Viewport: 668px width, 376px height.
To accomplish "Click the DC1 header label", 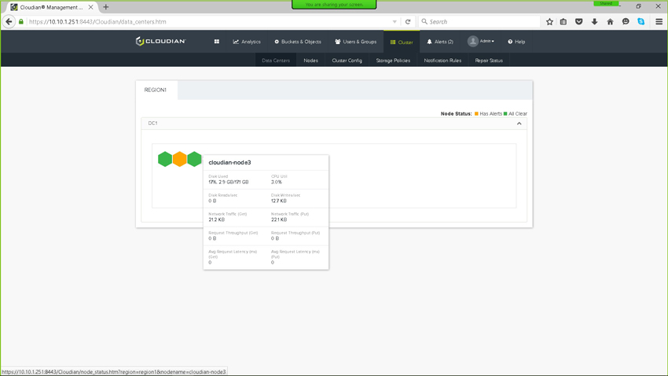I will [152, 123].
